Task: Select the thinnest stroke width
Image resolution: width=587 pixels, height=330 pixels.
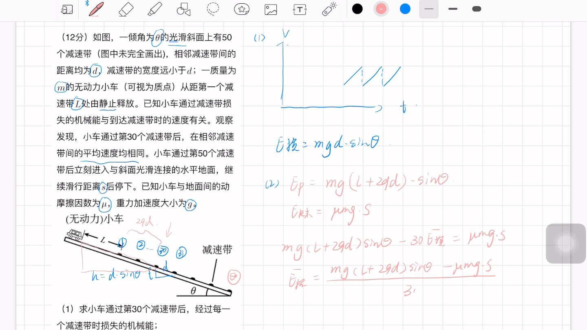Action: [x=429, y=9]
